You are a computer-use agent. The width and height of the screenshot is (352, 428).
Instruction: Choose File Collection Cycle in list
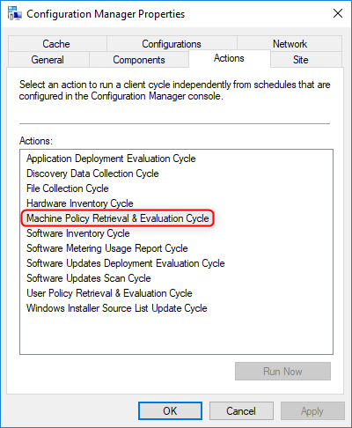click(x=68, y=188)
